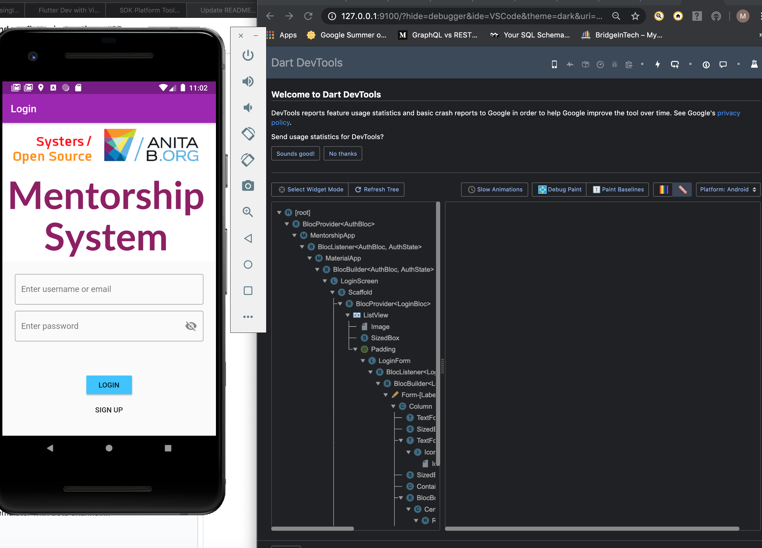Collapse the MaterialApp node arrow
Image resolution: width=762 pixels, height=548 pixels.
point(310,258)
